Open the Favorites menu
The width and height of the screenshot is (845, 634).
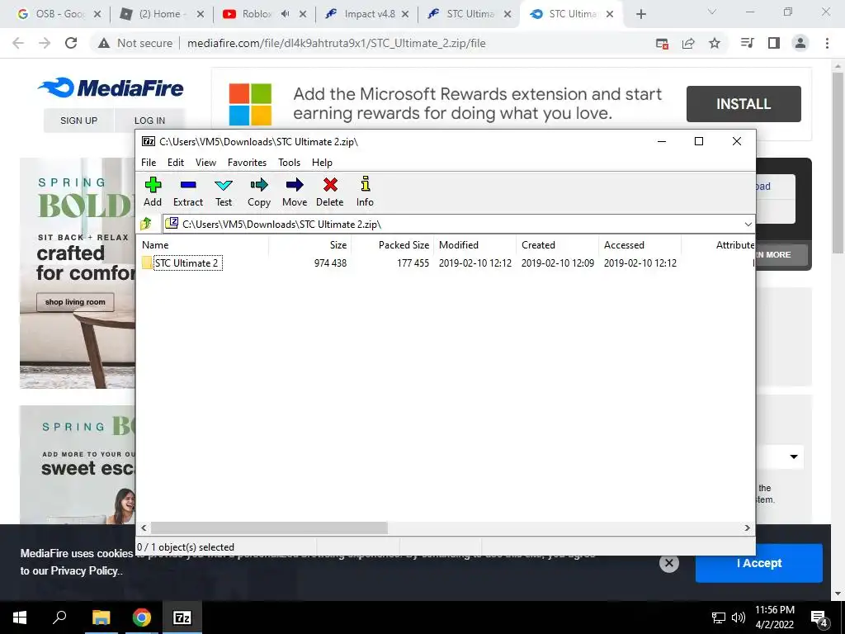[248, 163]
